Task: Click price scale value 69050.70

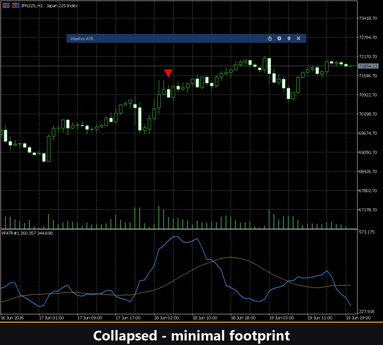Action: pos(368,152)
